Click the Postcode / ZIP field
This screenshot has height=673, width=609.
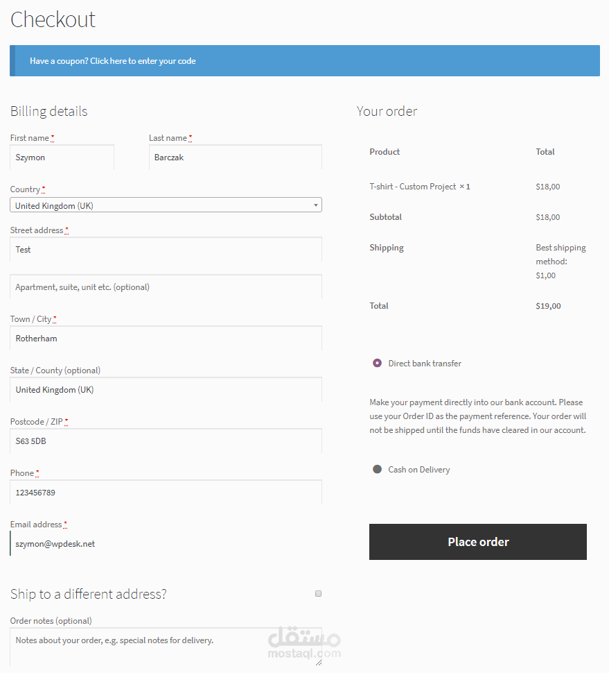[166, 441]
